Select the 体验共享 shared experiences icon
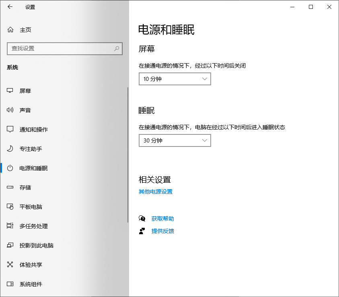 pyautogui.click(x=10, y=264)
